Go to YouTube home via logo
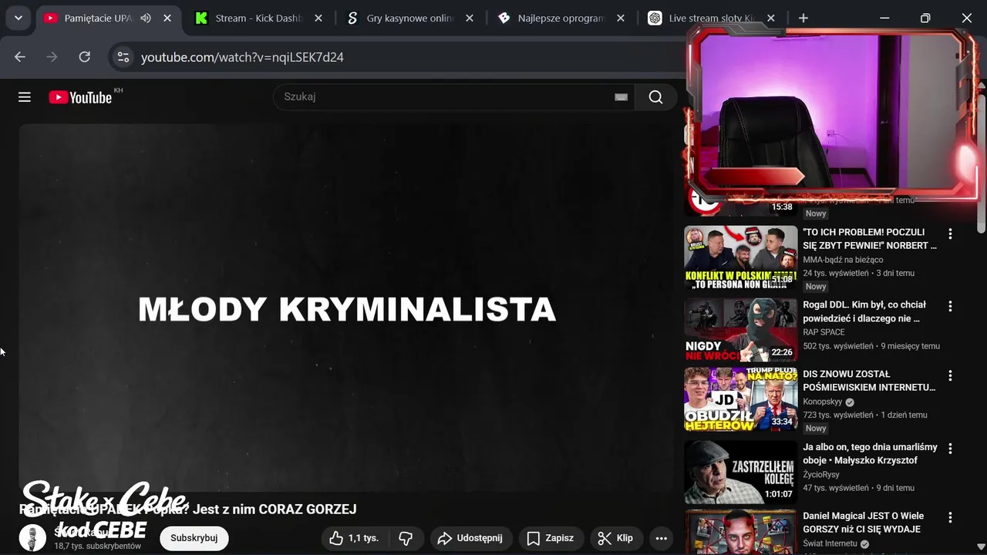This screenshot has width=987, height=555. click(80, 97)
